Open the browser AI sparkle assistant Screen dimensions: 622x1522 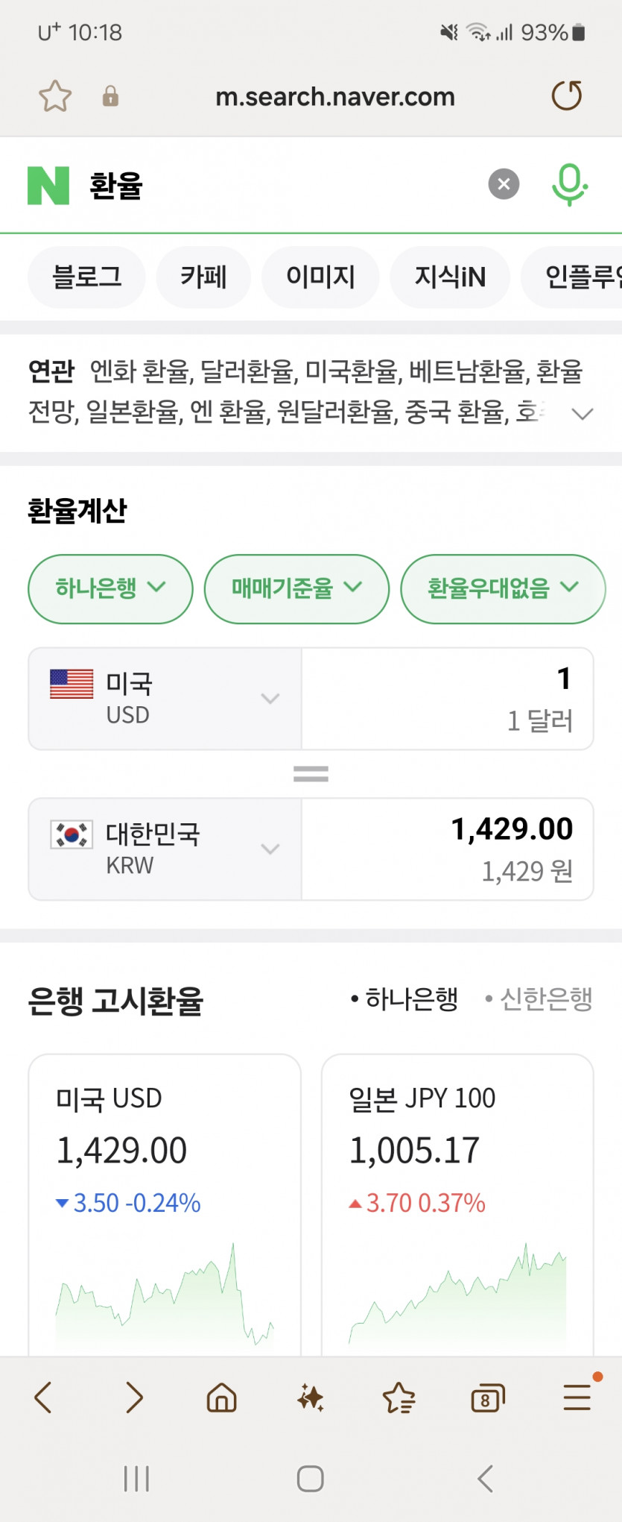pos(310,1397)
